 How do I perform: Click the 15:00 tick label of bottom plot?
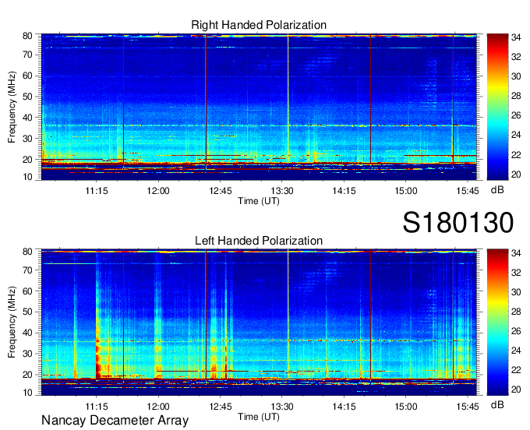tap(406, 407)
